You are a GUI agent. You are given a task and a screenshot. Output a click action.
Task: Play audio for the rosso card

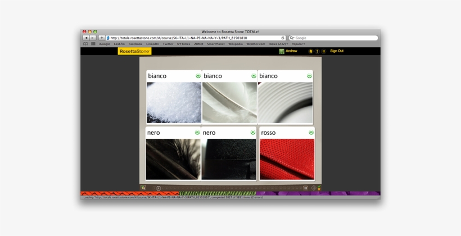[311, 133]
